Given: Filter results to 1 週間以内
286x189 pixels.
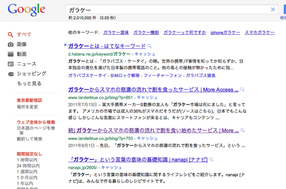Looking at the screenshot, I should tap(27, 172).
